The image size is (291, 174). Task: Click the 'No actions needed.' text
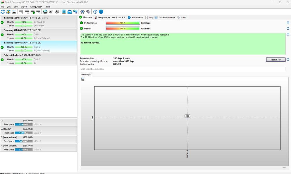[x=90, y=43]
